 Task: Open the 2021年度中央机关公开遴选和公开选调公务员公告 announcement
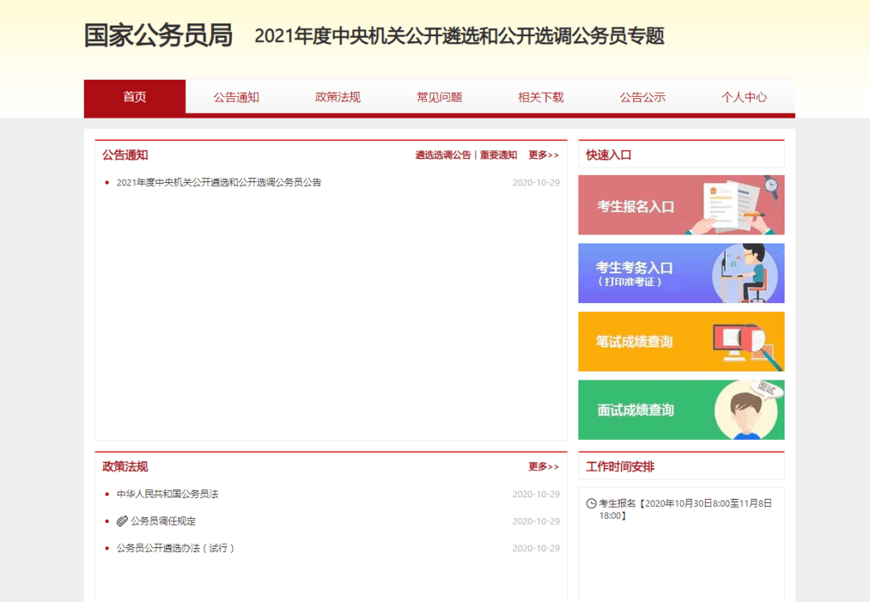coord(219,183)
